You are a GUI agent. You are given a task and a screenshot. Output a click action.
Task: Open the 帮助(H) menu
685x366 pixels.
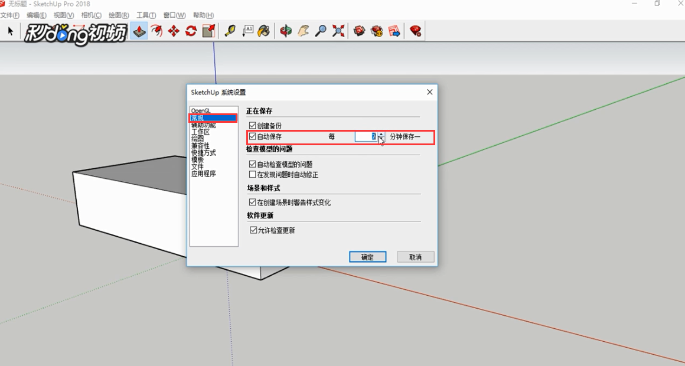[203, 15]
